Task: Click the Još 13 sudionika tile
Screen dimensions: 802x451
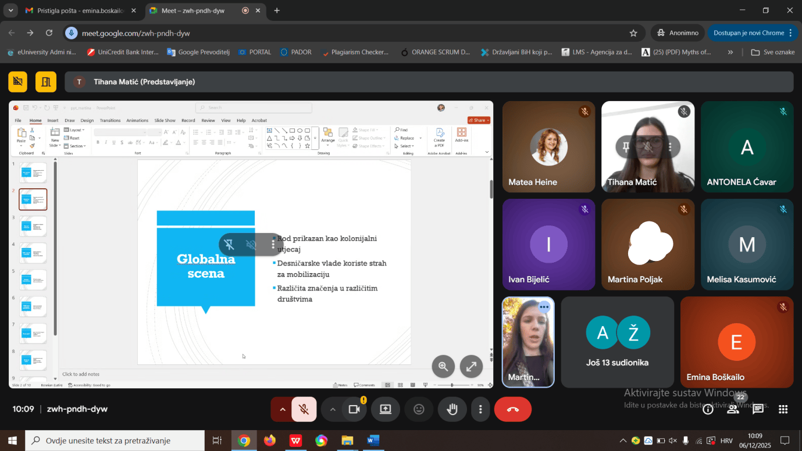Action: (617, 342)
